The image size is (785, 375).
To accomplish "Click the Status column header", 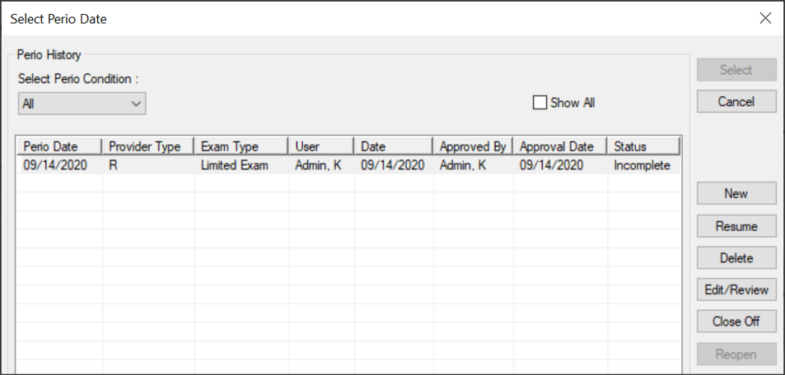I will pyautogui.click(x=644, y=146).
